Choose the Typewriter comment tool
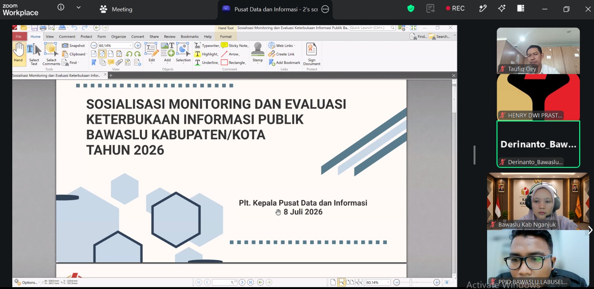This screenshot has width=594, height=289. [207, 46]
